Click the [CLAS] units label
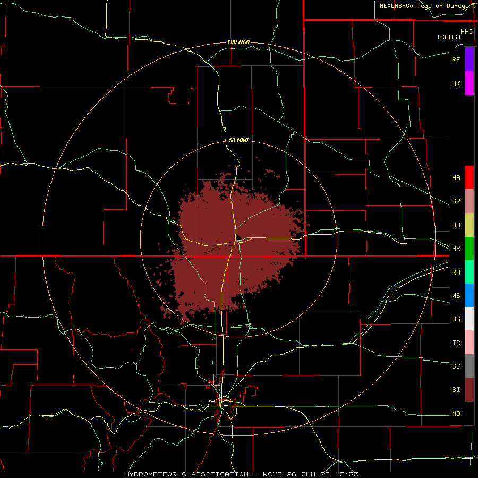Screen dimensions: 478x478 click(449, 37)
